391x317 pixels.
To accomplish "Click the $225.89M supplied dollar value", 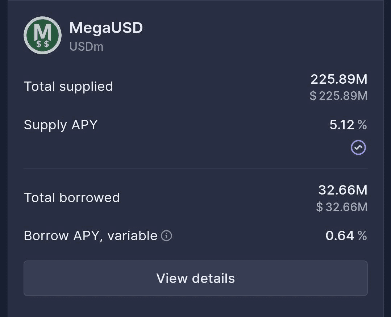I will [x=338, y=96].
